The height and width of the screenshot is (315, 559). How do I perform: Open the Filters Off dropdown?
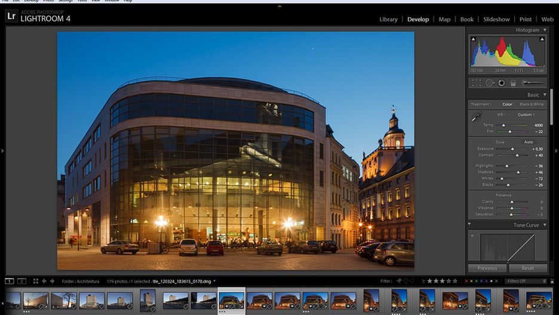coord(526,281)
